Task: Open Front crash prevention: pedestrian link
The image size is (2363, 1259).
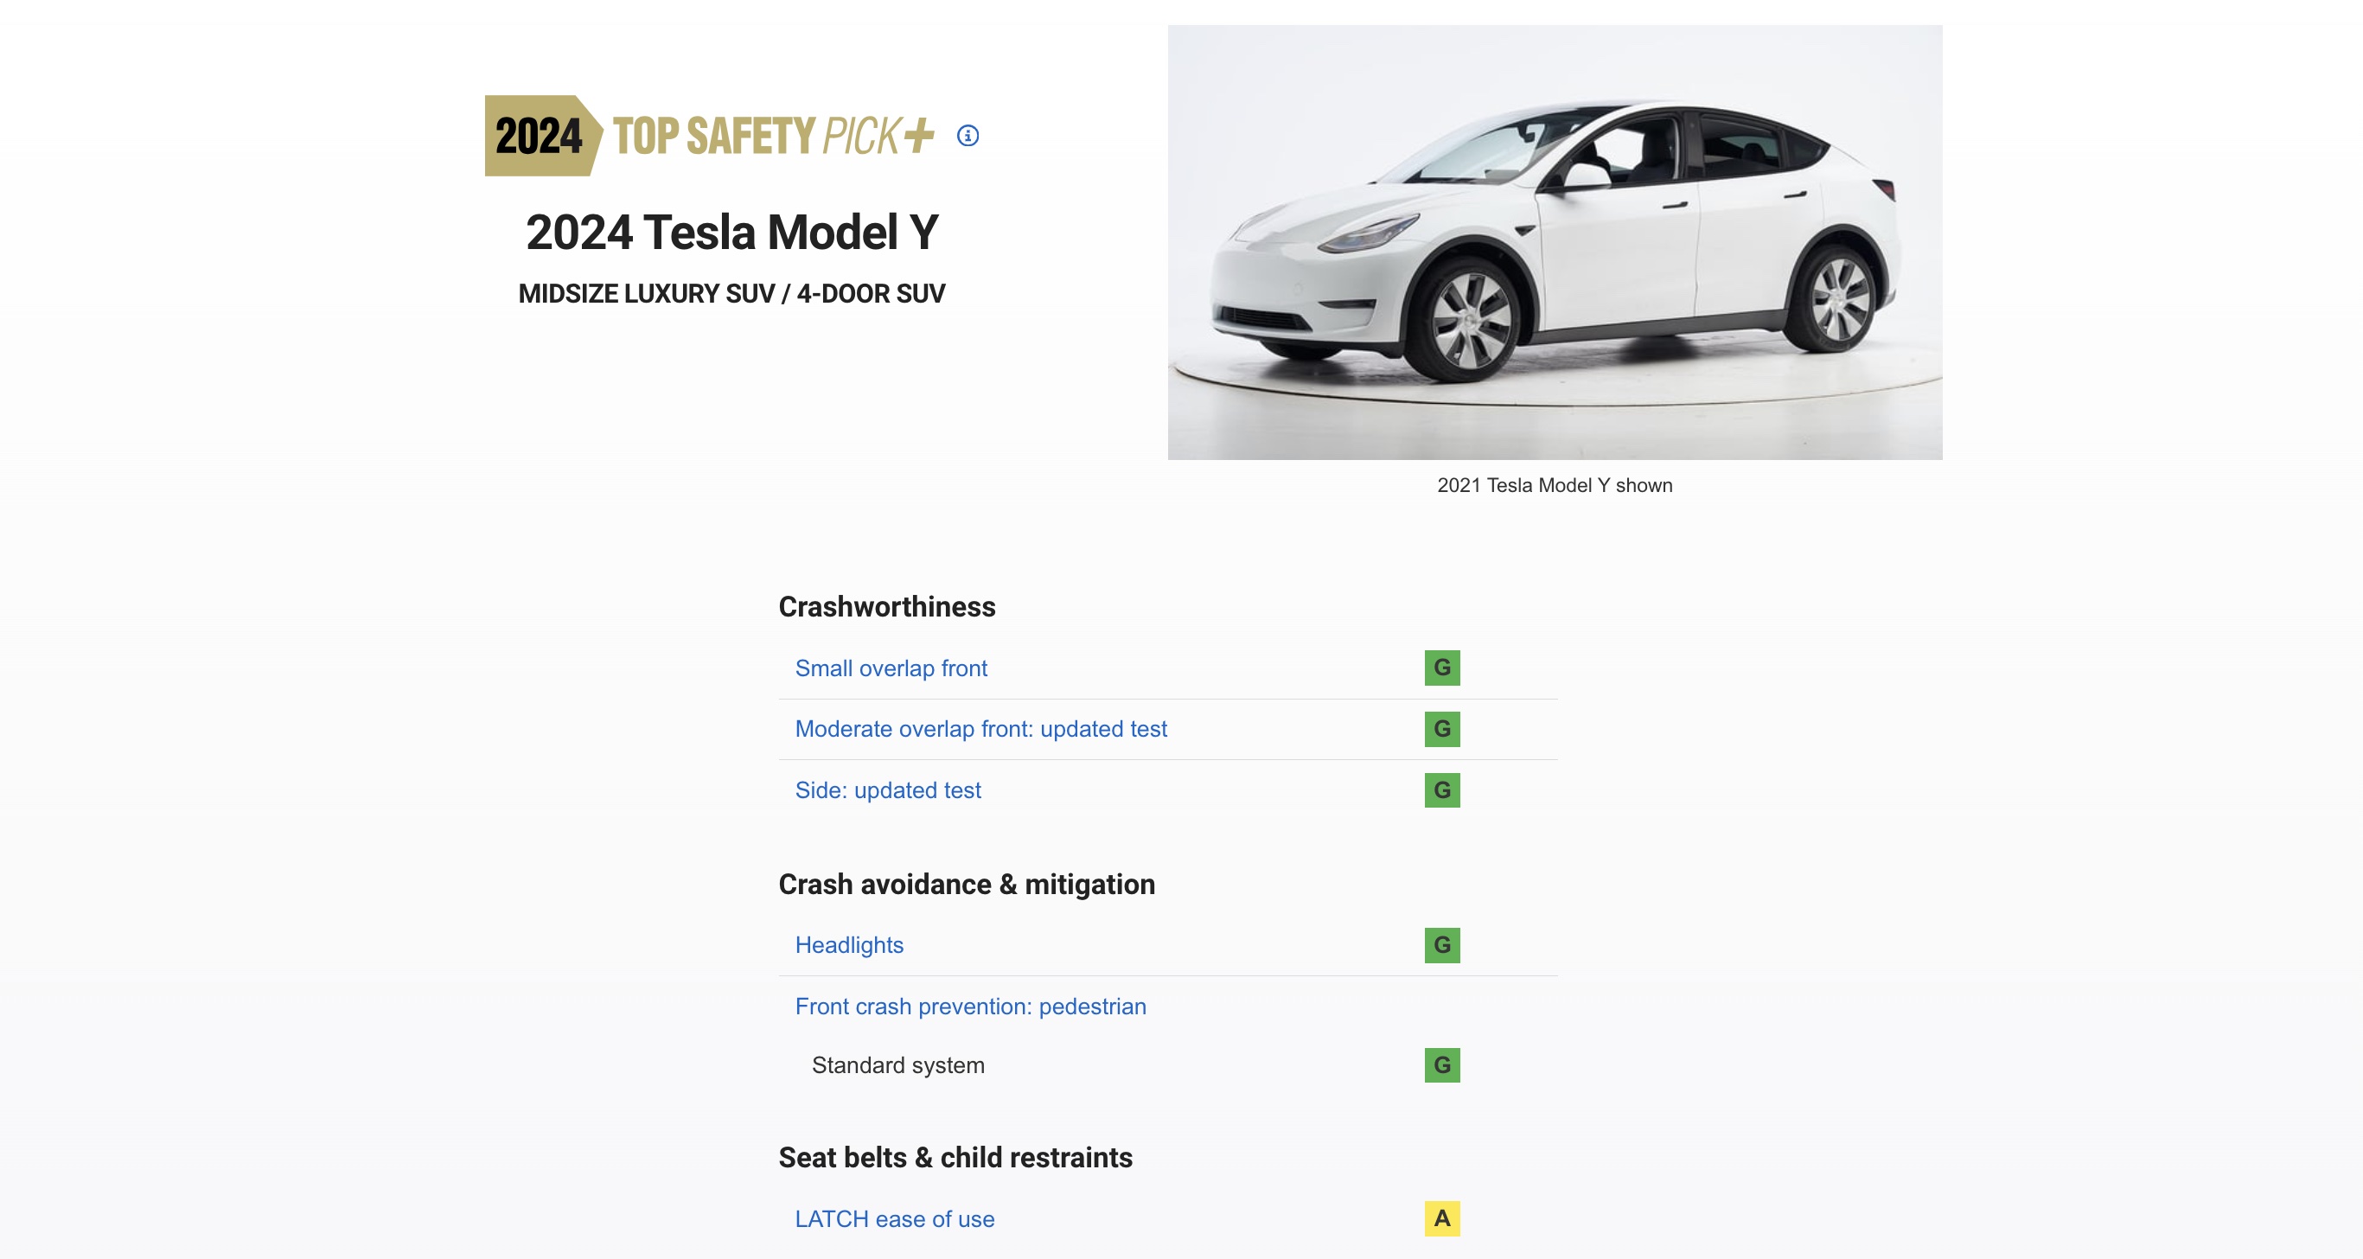Action: click(970, 1007)
